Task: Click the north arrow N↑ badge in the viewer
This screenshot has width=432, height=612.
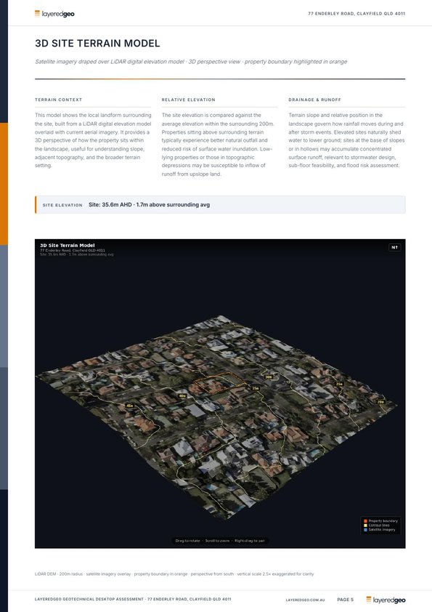Action: click(x=394, y=247)
